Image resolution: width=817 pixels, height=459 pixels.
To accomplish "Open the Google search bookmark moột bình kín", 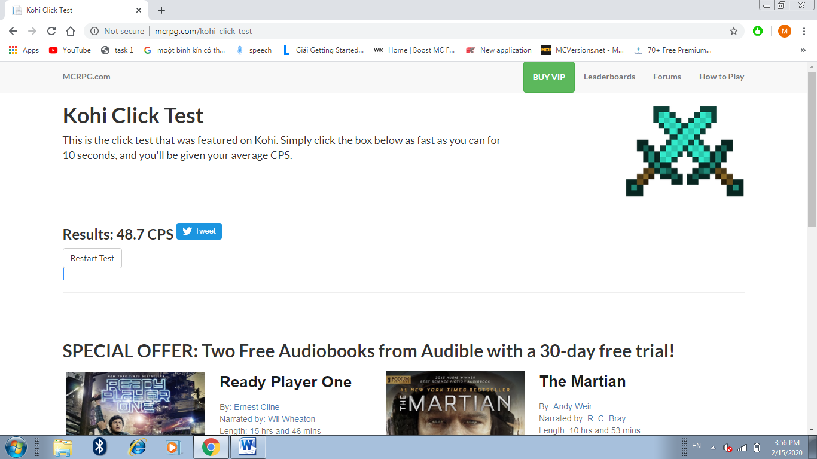I will pos(185,50).
